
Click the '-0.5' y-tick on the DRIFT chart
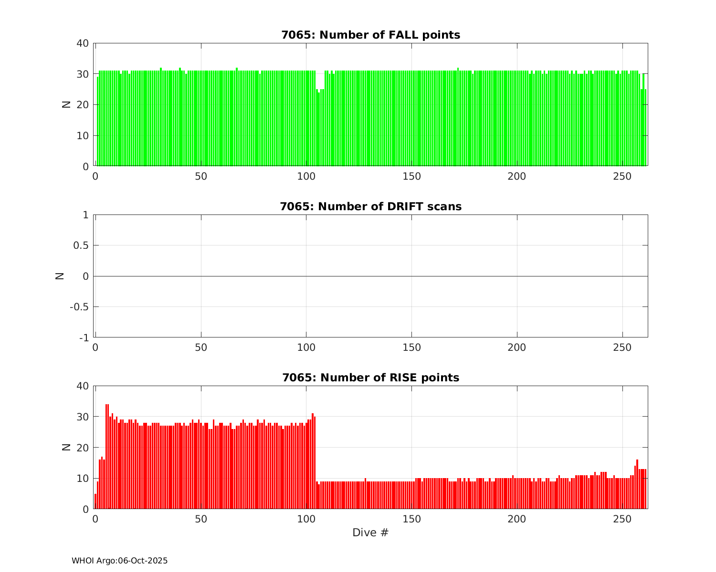[79, 307]
